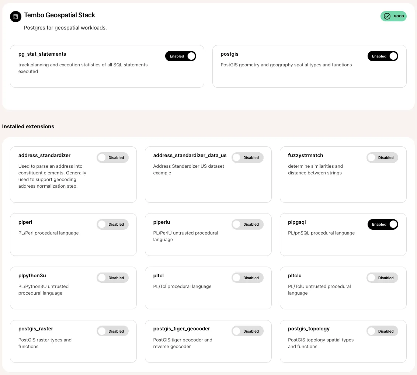Click the "postgis_topology" extension name
The height and width of the screenshot is (375, 417).
(x=309, y=329)
